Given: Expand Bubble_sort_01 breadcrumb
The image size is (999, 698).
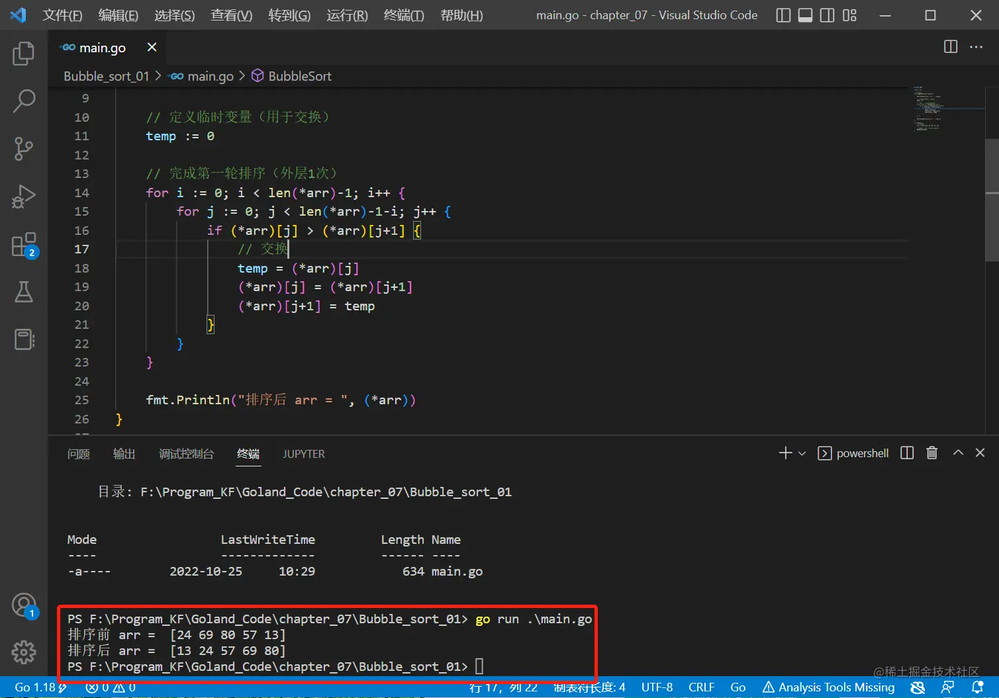Looking at the screenshot, I should click(106, 76).
